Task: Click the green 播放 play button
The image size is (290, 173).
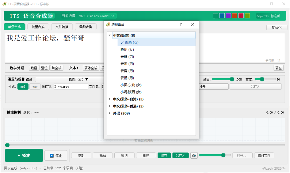Action: click(x=24, y=156)
